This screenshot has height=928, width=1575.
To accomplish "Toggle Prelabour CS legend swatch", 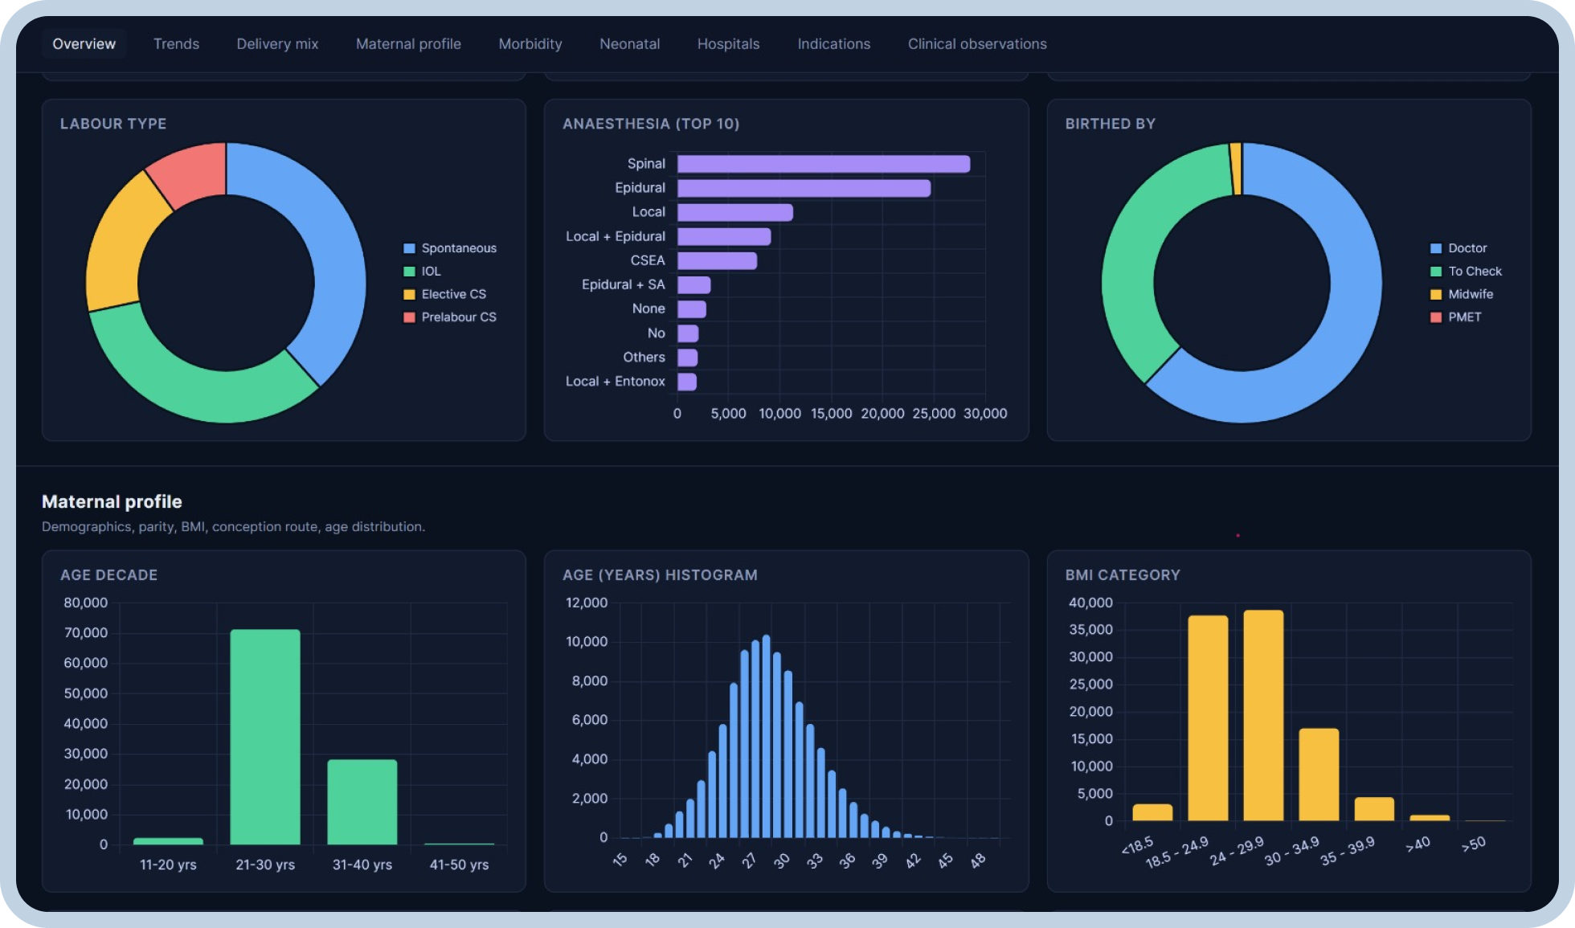I will pyautogui.click(x=409, y=317).
